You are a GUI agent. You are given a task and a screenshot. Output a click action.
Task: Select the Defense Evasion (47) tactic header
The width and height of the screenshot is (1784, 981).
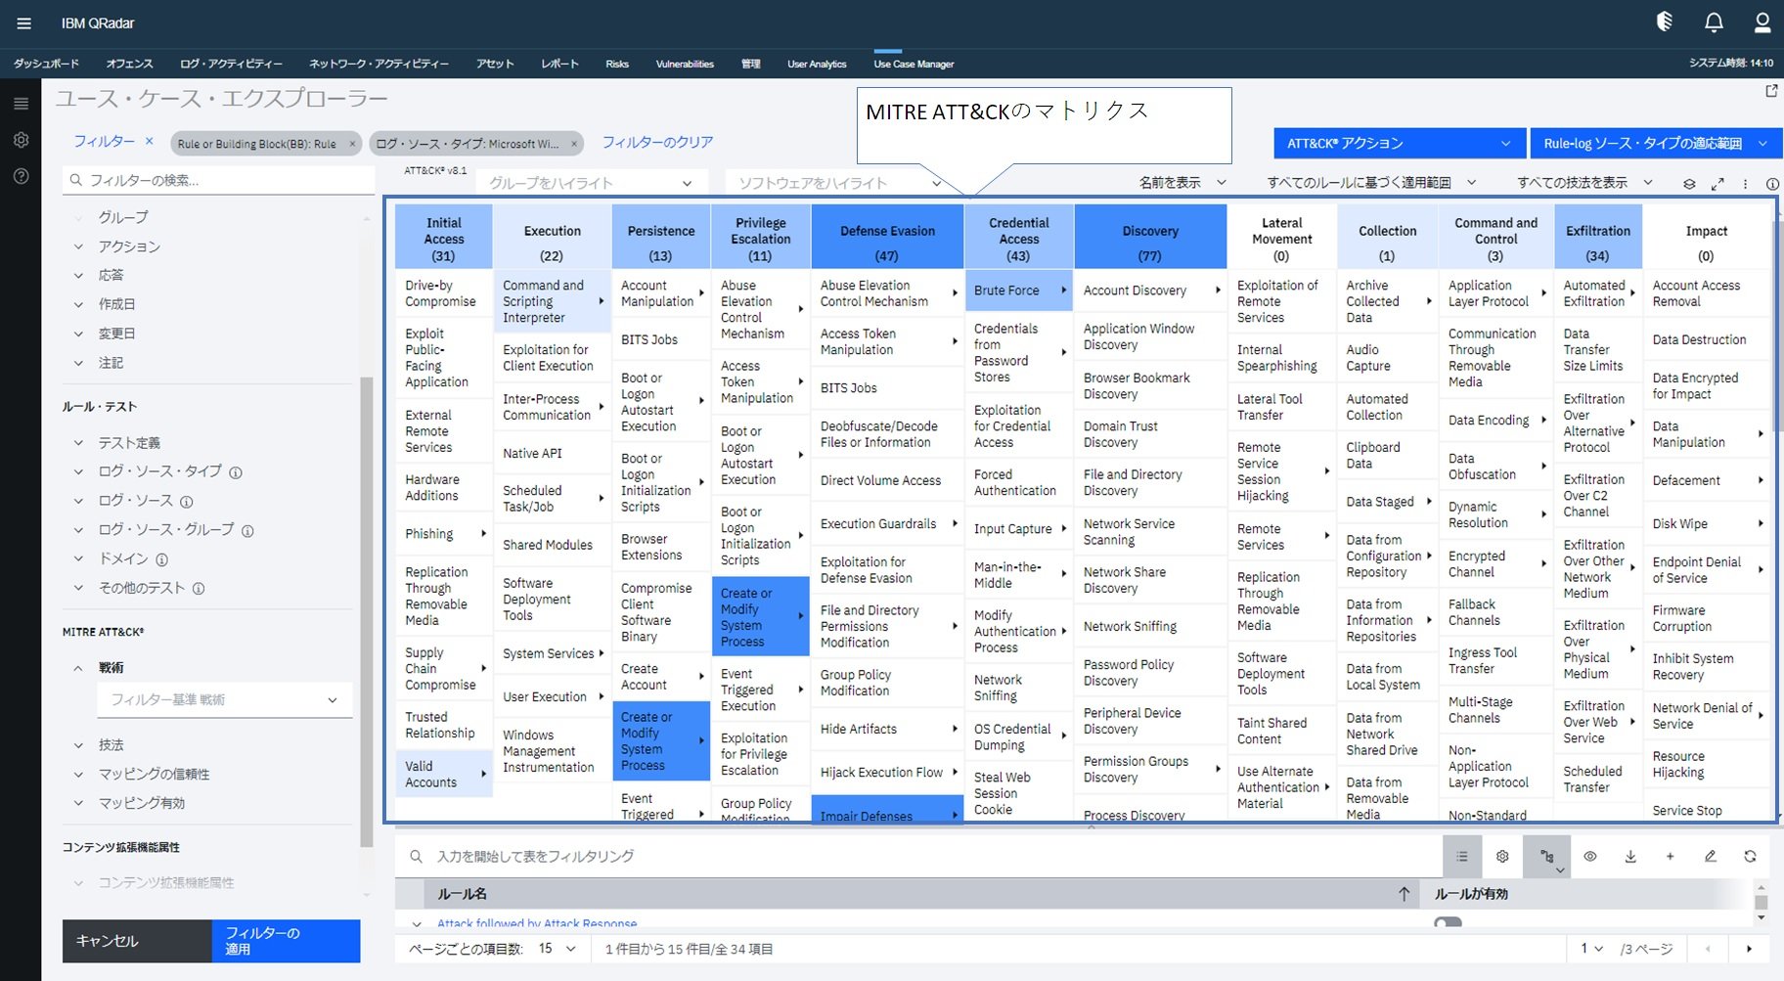click(x=887, y=237)
